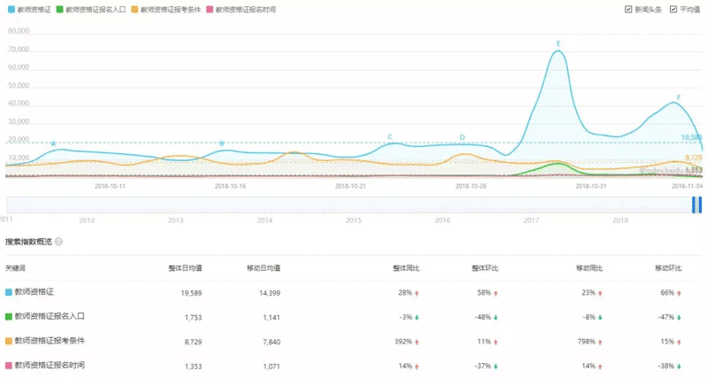Open news marker F on the chart
The height and width of the screenshot is (378, 707).
[x=679, y=96]
